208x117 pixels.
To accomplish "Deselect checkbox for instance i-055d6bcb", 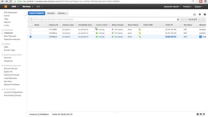I will 31,37.
